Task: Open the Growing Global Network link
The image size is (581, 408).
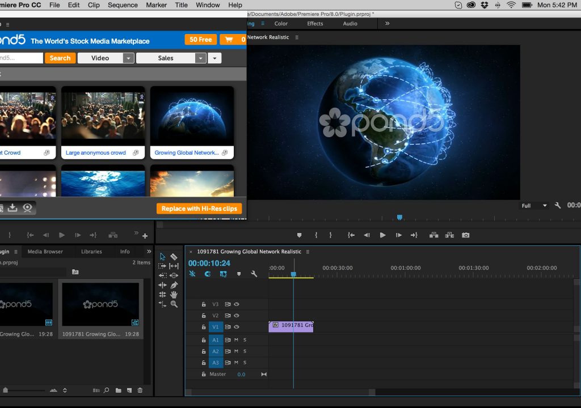Action: [186, 152]
